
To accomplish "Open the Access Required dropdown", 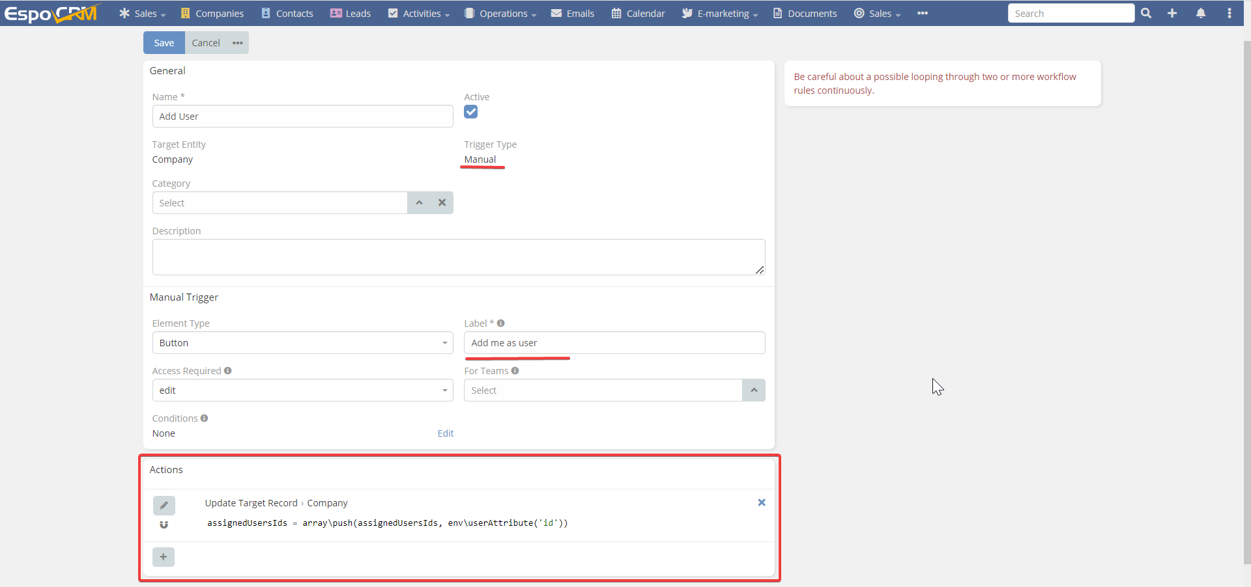I will pos(302,390).
